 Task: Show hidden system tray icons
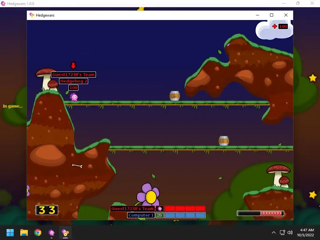[x=274, y=232]
